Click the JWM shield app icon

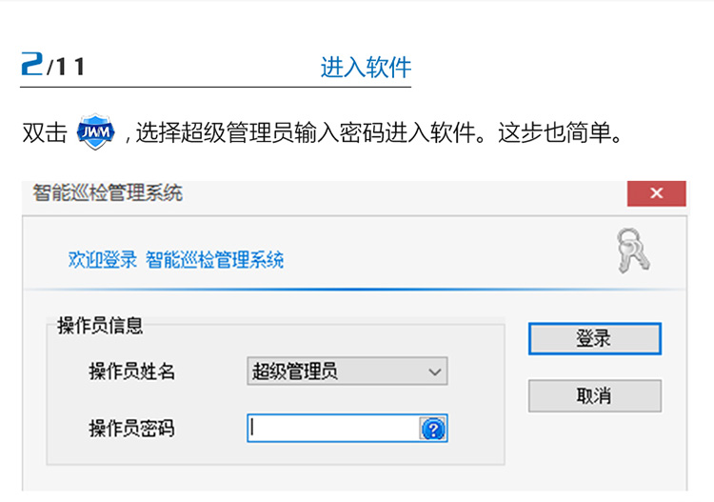95,131
